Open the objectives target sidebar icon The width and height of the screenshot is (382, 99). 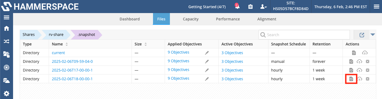coord(6,67)
